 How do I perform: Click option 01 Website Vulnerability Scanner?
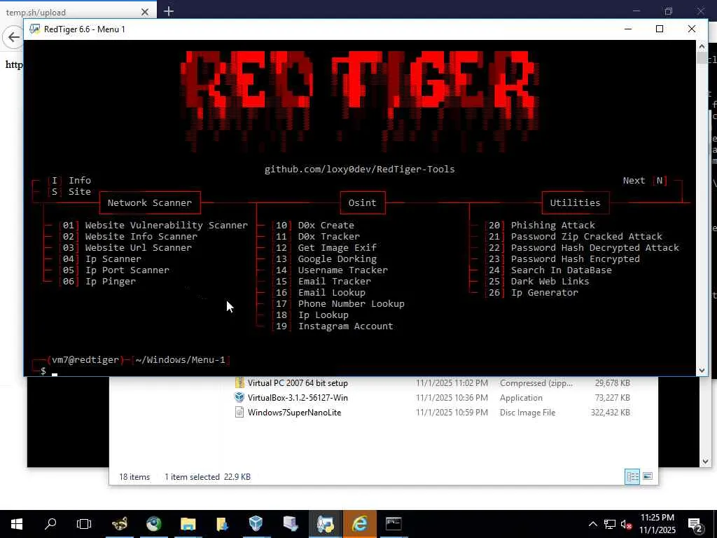153,225
